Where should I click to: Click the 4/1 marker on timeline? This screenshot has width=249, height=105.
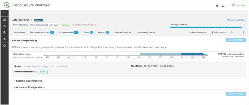click(x=74, y=57)
